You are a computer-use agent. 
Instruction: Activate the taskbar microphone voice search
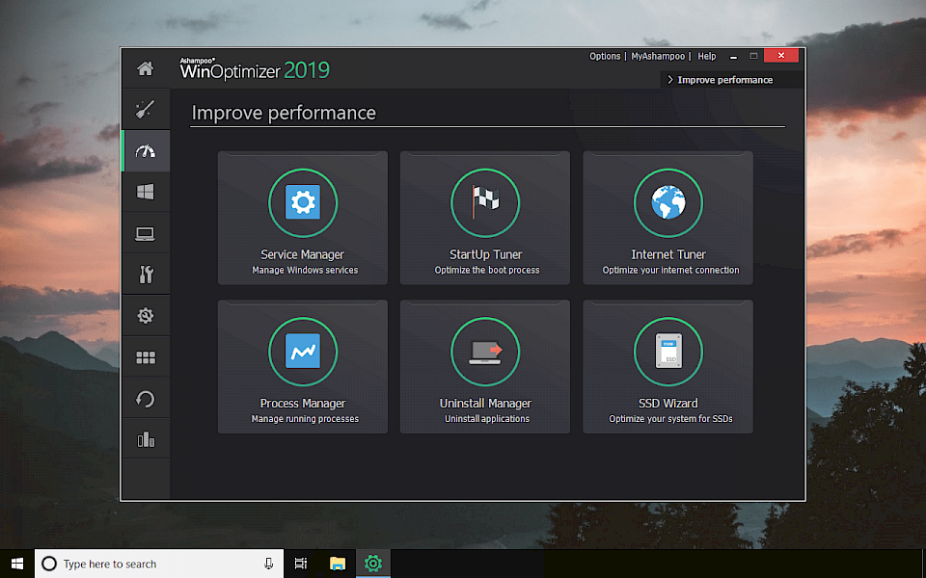(269, 564)
